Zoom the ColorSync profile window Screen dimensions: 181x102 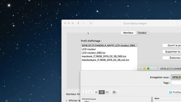[x=148, y=69]
